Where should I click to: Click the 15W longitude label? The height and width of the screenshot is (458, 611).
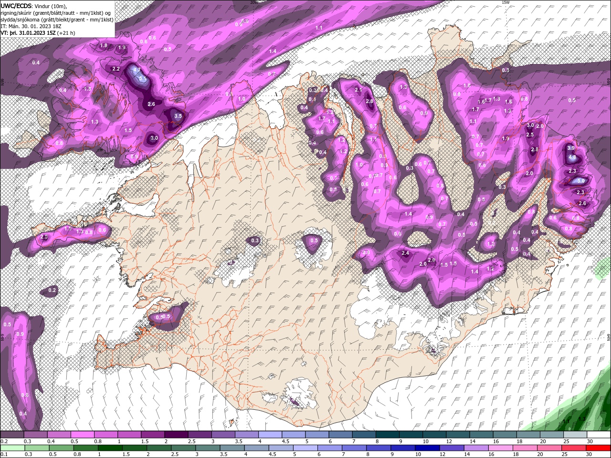pos(506,2)
